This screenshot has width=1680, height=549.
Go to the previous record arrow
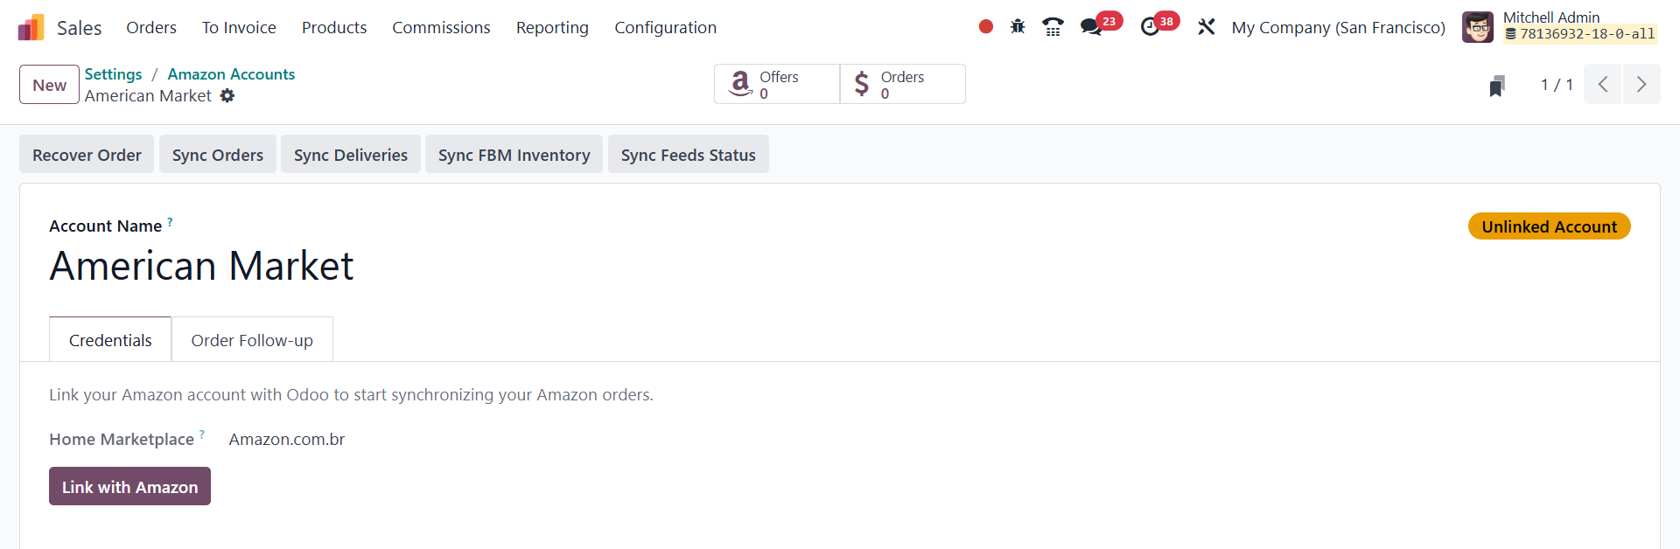(x=1603, y=85)
